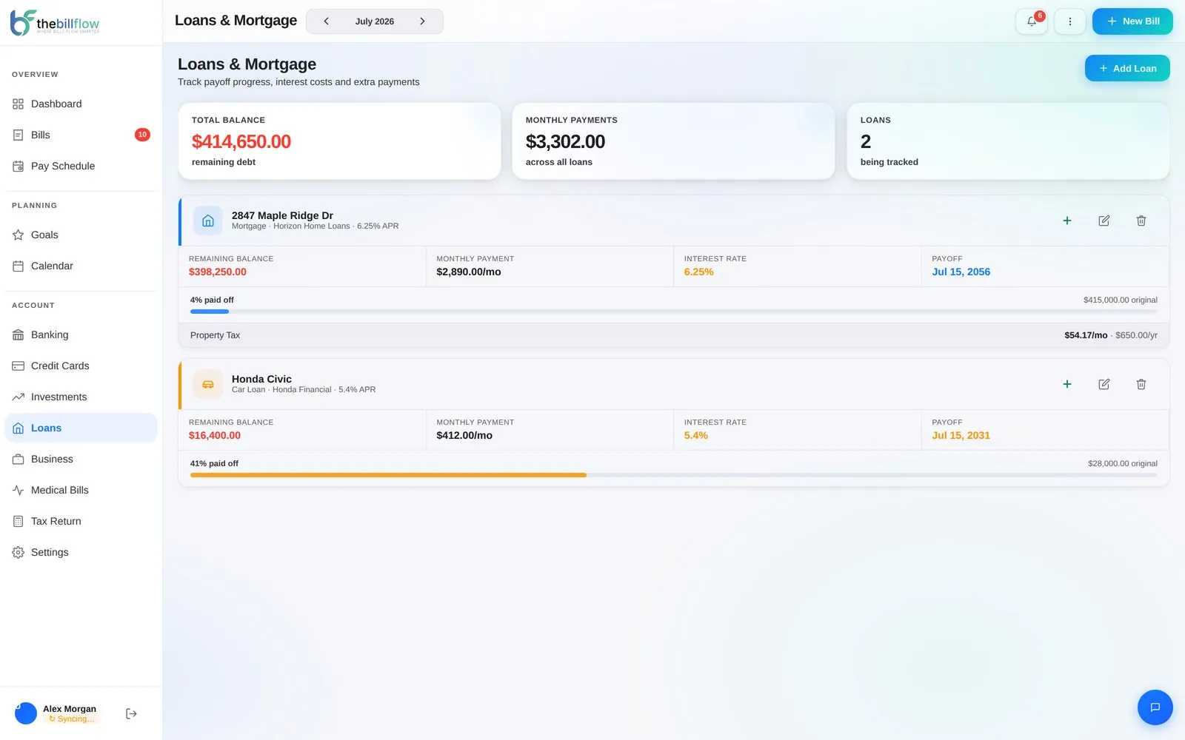Click the Monthly Payments summary card
Viewport: 1185px width, 740px height.
(673, 141)
